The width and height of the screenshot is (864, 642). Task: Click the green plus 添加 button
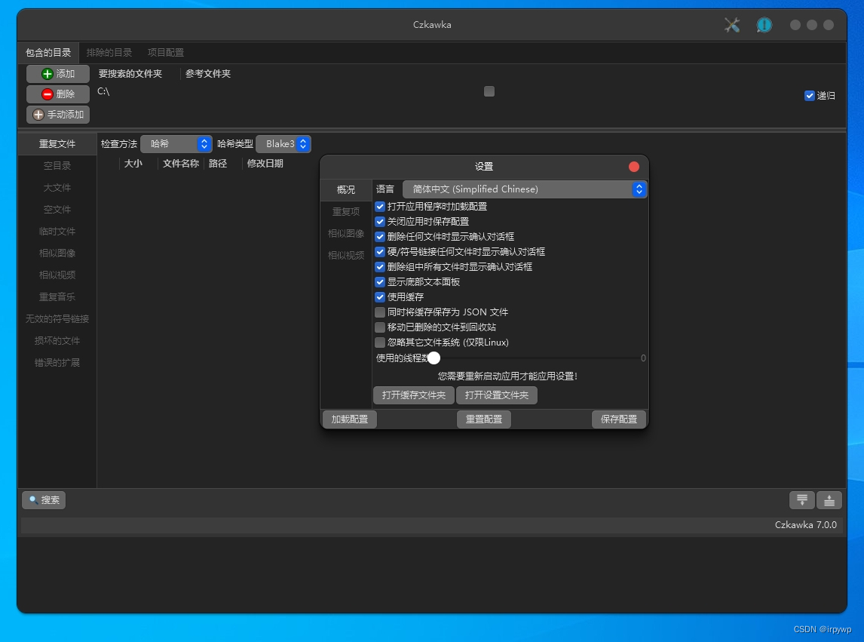pyautogui.click(x=58, y=74)
